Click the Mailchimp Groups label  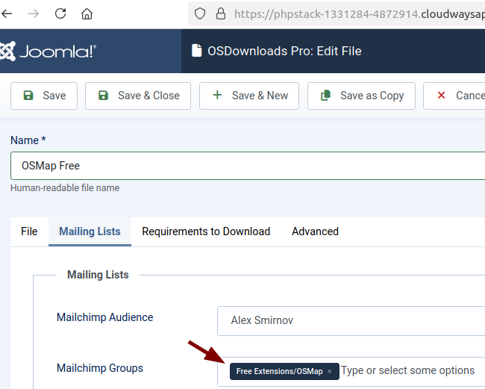point(100,368)
